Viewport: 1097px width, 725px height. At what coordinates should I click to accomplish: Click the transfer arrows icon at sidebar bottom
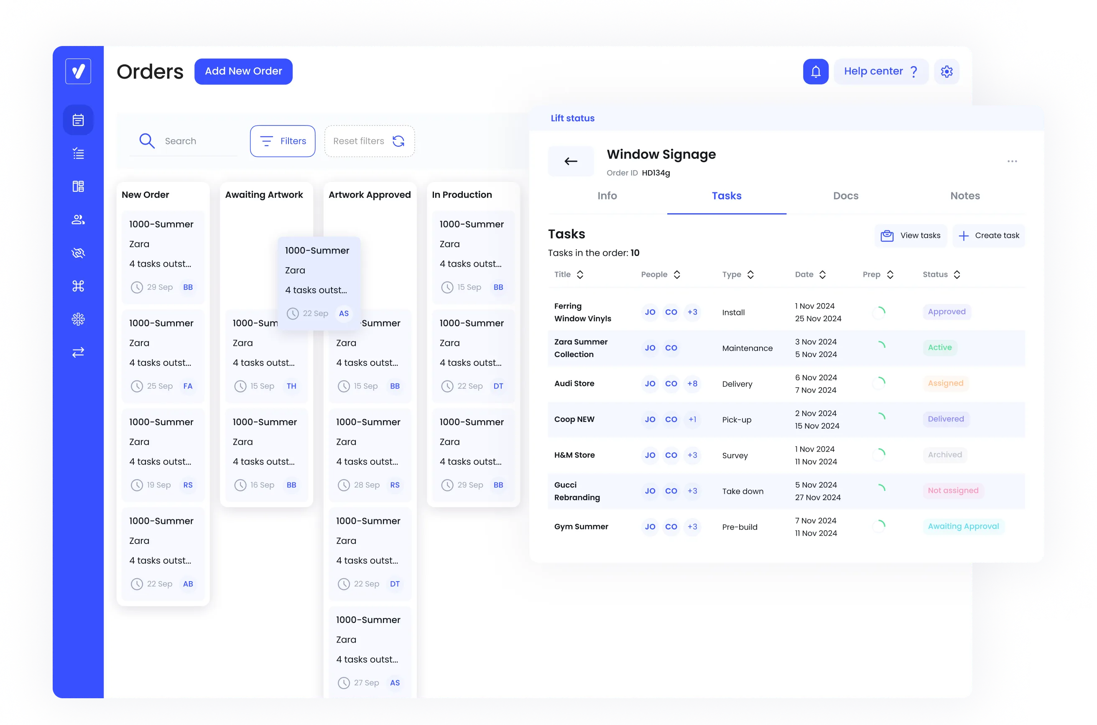pos(78,352)
